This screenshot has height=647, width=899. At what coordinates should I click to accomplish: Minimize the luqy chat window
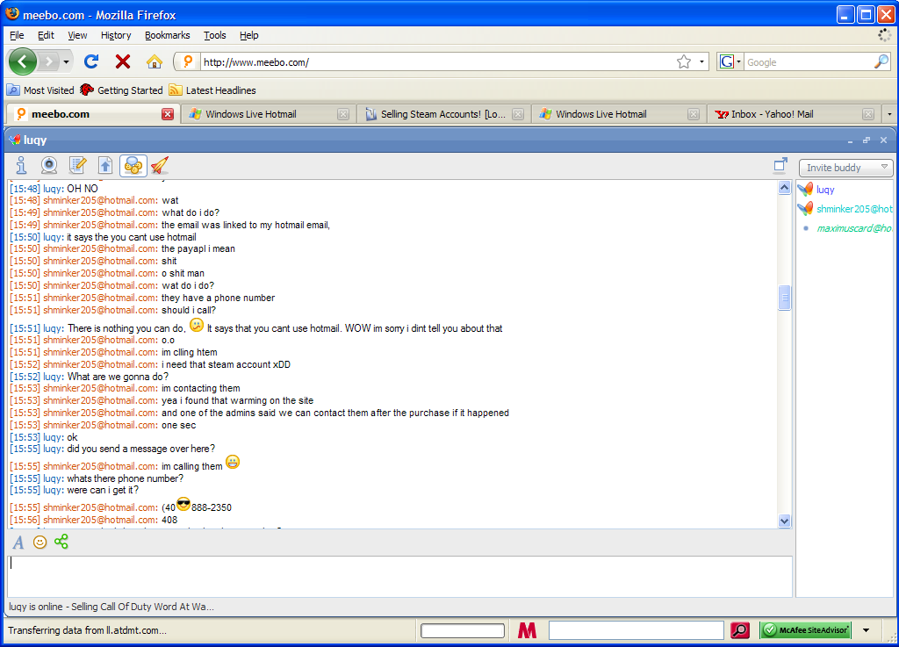pos(850,140)
